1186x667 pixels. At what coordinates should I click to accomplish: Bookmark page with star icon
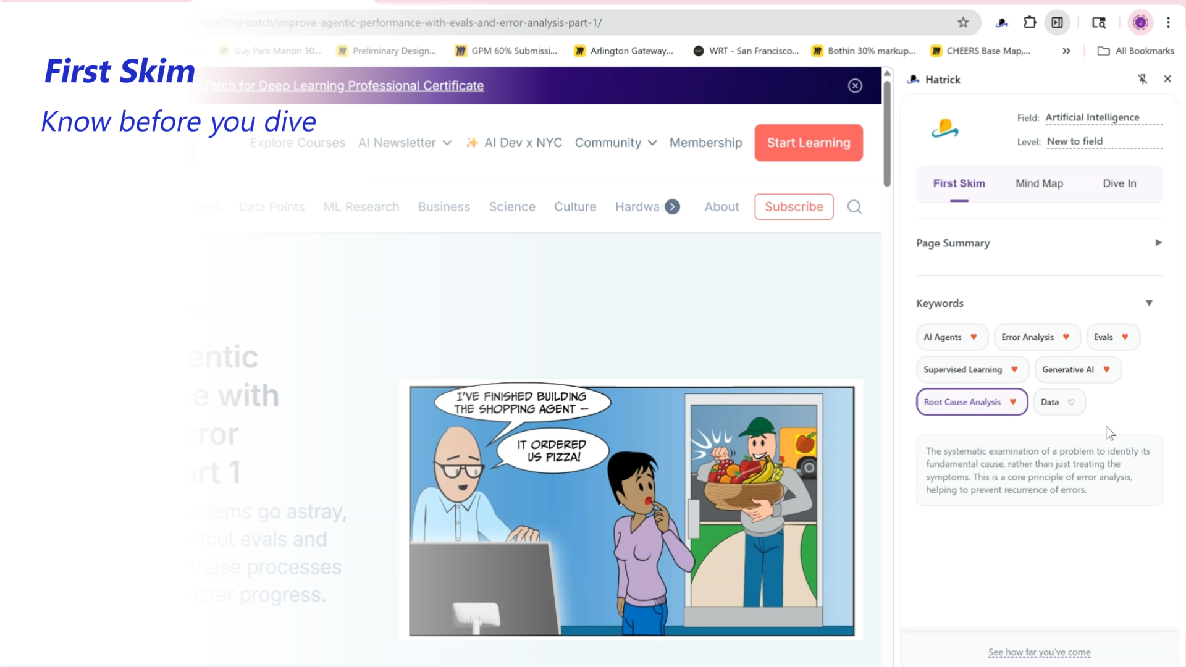(963, 23)
